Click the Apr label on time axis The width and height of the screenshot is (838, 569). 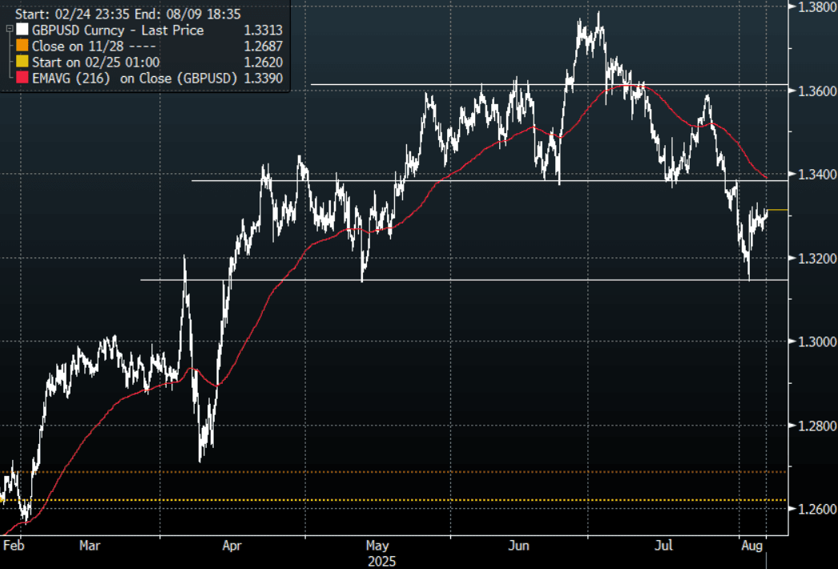232,546
